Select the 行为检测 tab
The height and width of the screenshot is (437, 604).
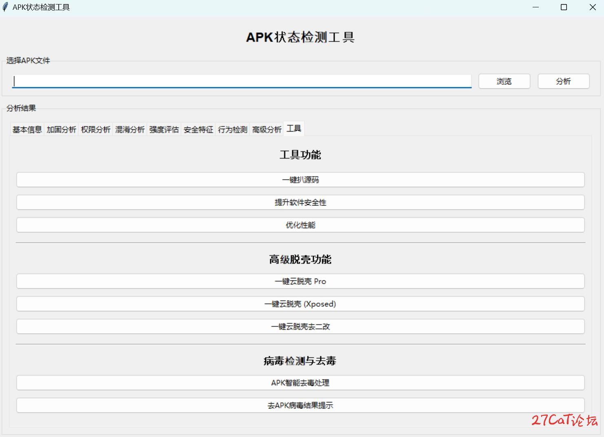tap(232, 130)
